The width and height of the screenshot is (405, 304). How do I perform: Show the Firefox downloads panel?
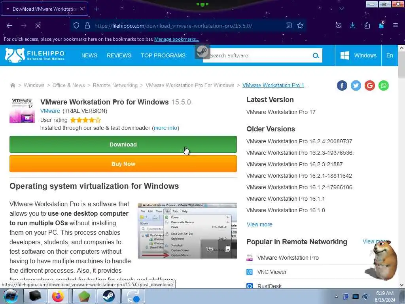pos(352,25)
